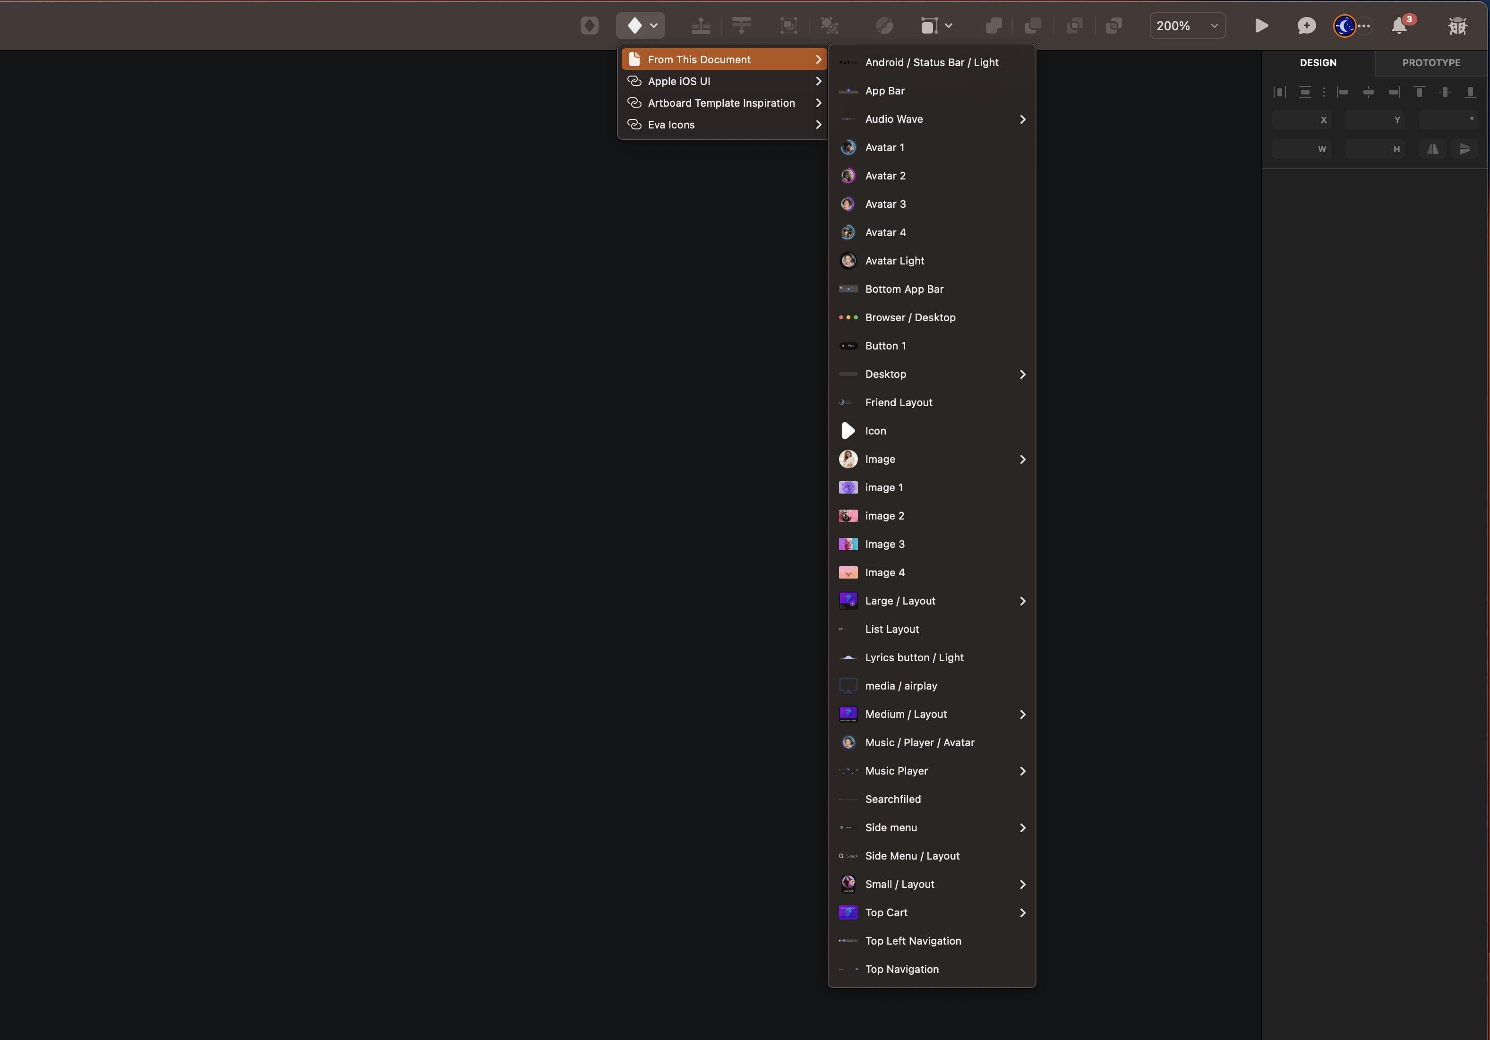This screenshot has height=1040, width=1490.
Task: Select Bottom App Bar symbol
Action: point(904,290)
